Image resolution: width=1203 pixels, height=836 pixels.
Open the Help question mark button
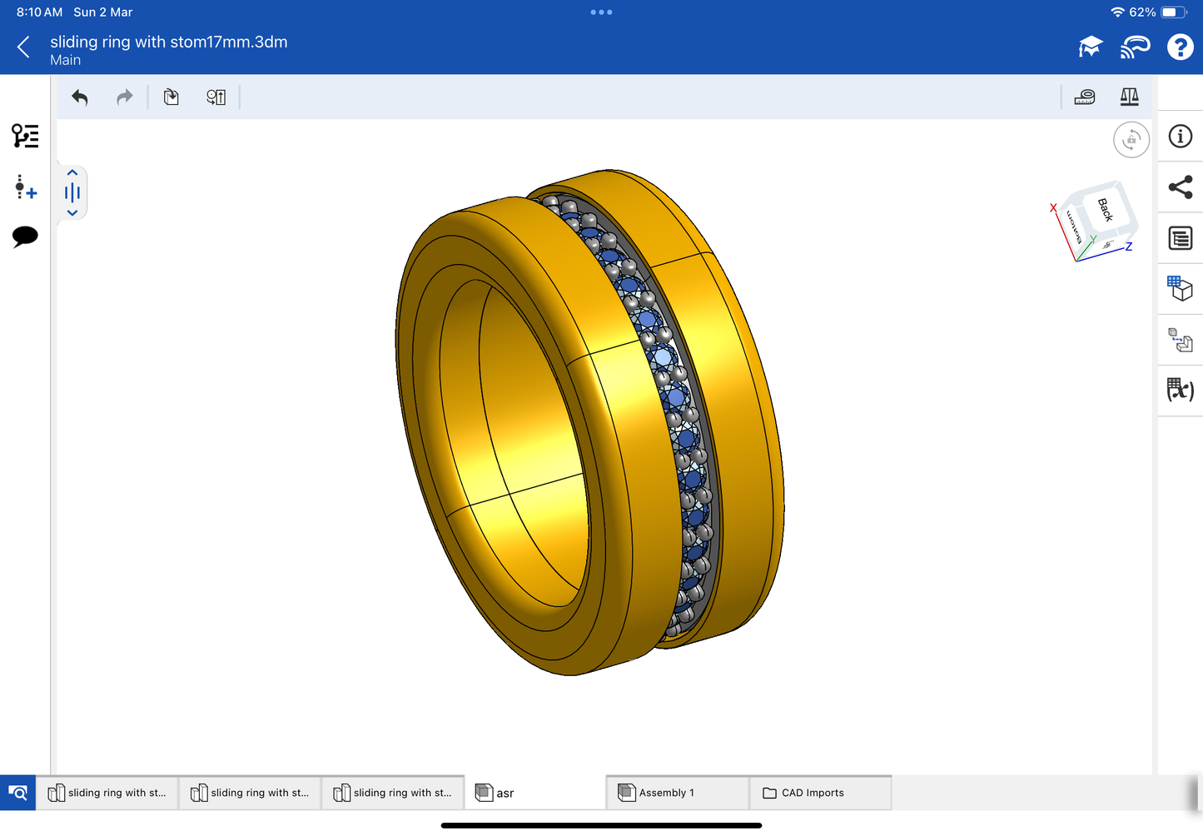(x=1180, y=47)
